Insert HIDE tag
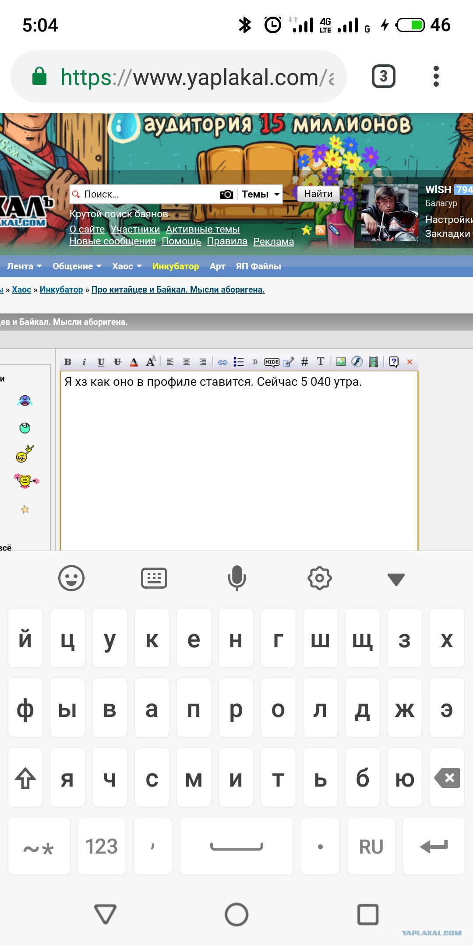This screenshot has width=473, height=946. 272,362
